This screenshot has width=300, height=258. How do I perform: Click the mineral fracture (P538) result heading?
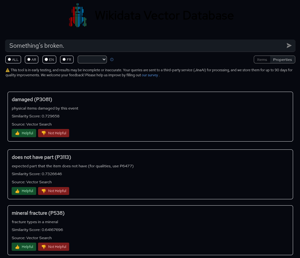(38, 213)
